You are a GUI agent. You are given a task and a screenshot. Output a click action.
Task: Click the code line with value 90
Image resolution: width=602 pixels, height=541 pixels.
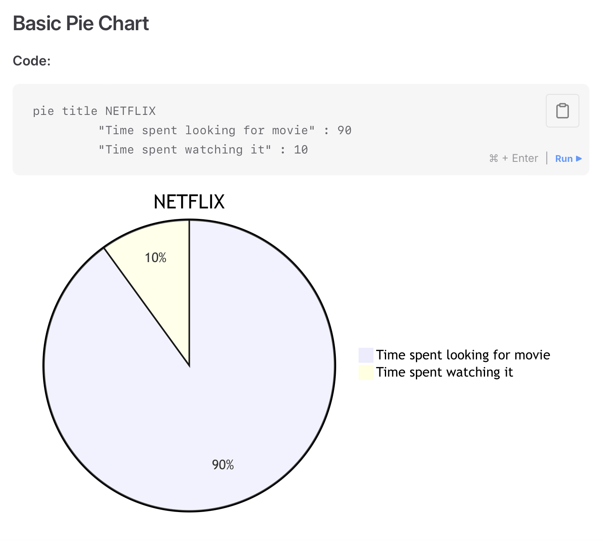[225, 130]
